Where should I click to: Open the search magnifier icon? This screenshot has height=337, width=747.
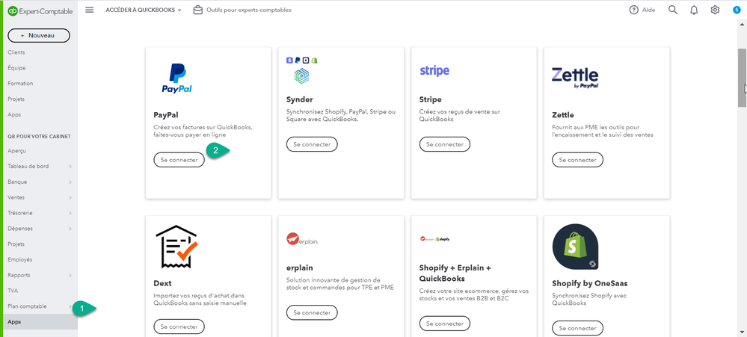pos(673,10)
